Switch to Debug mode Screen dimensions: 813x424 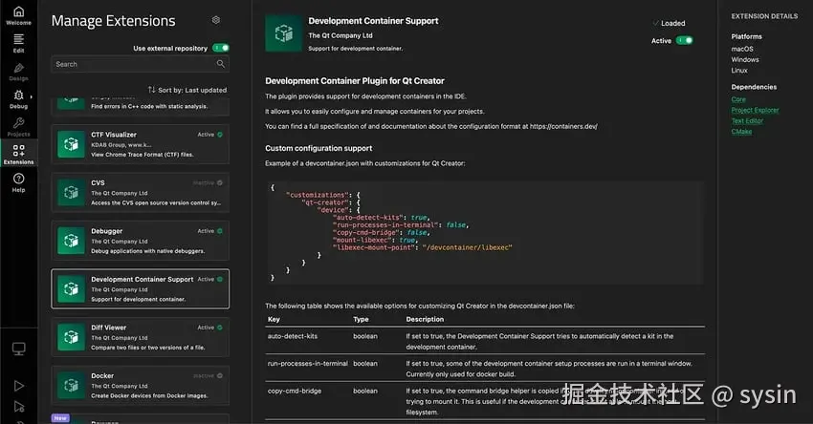pyautogui.click(x=19, y=99)
